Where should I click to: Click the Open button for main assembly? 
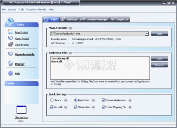[x=159, y=34]
